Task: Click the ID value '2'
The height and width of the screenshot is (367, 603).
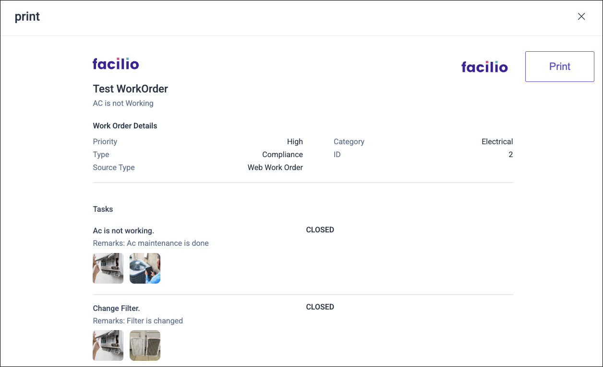Action: 511,155
